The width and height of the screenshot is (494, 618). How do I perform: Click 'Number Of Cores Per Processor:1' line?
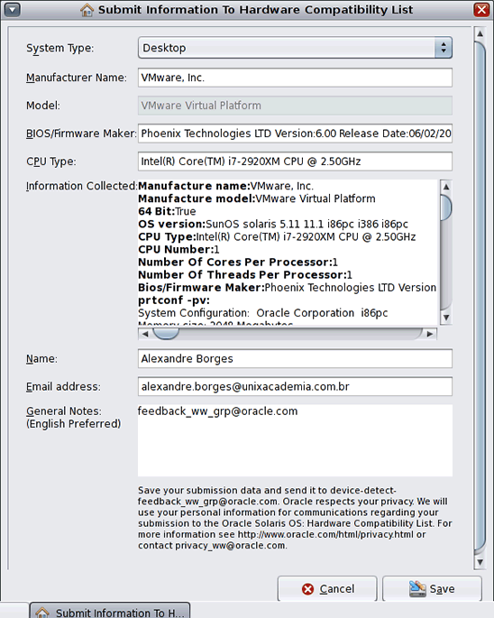click(x=238, y=263)
